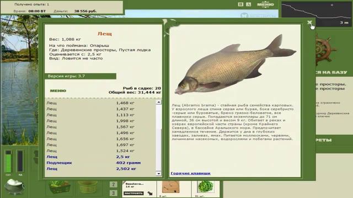
Task: Click the Вес: 1,088 кг text
Action: coord(65,39)
